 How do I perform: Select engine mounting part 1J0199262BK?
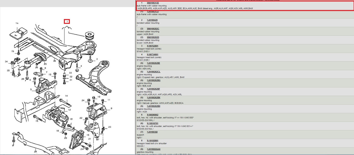pyautogui.click(x=153, y=97)
